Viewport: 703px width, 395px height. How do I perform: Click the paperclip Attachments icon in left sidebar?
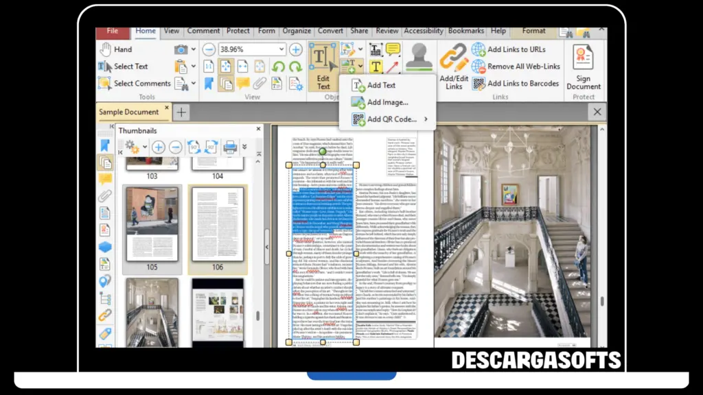(104, 195)
